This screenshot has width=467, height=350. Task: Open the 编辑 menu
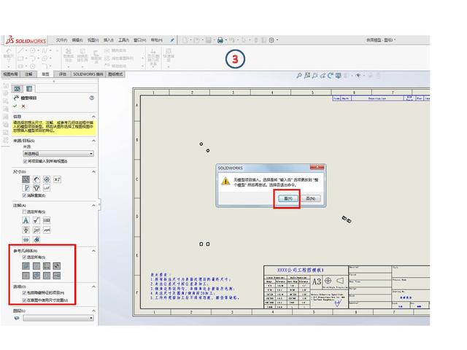point(77,40)
